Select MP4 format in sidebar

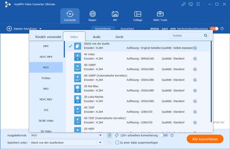tap(46, 46)
